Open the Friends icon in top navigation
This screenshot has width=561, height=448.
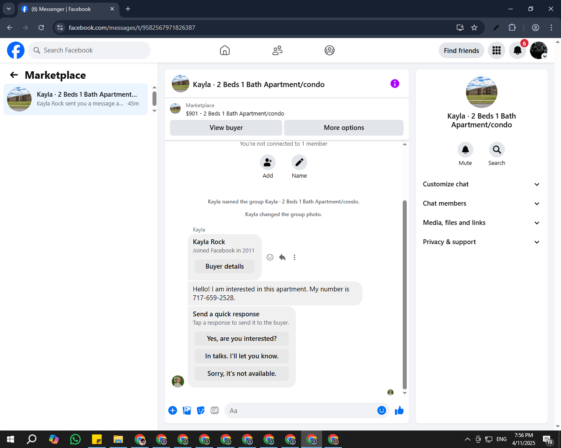(277, 50)
